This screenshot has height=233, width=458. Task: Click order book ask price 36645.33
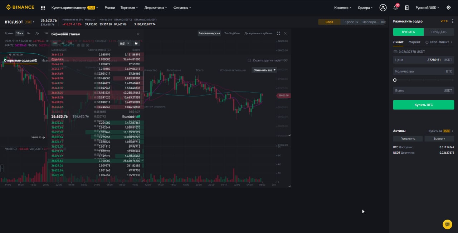57,55
